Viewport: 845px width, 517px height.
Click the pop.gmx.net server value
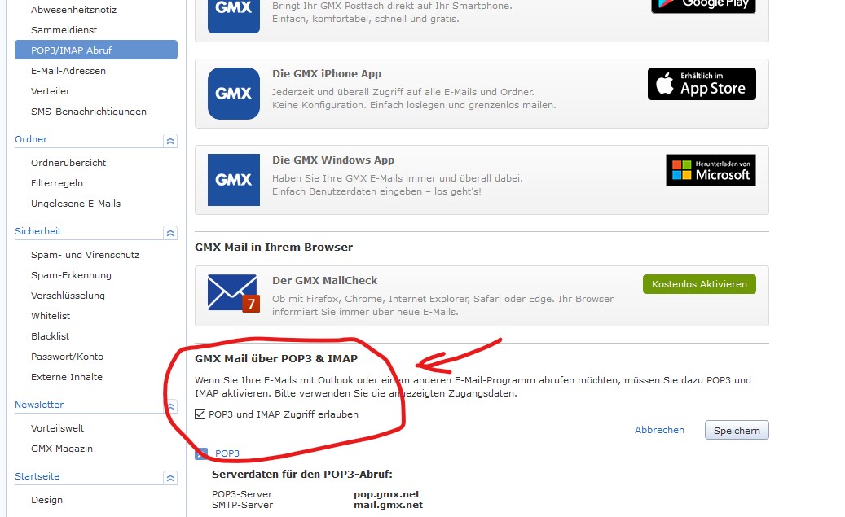[387, 494]
